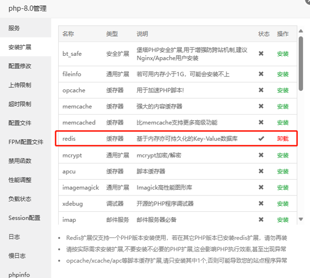Install the imagemagick extension
Viewport: 310px width, 278px height.
[283, 188]
